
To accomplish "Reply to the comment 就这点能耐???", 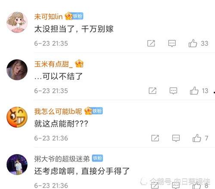I will pyautogui.click(x=176, y=138).
